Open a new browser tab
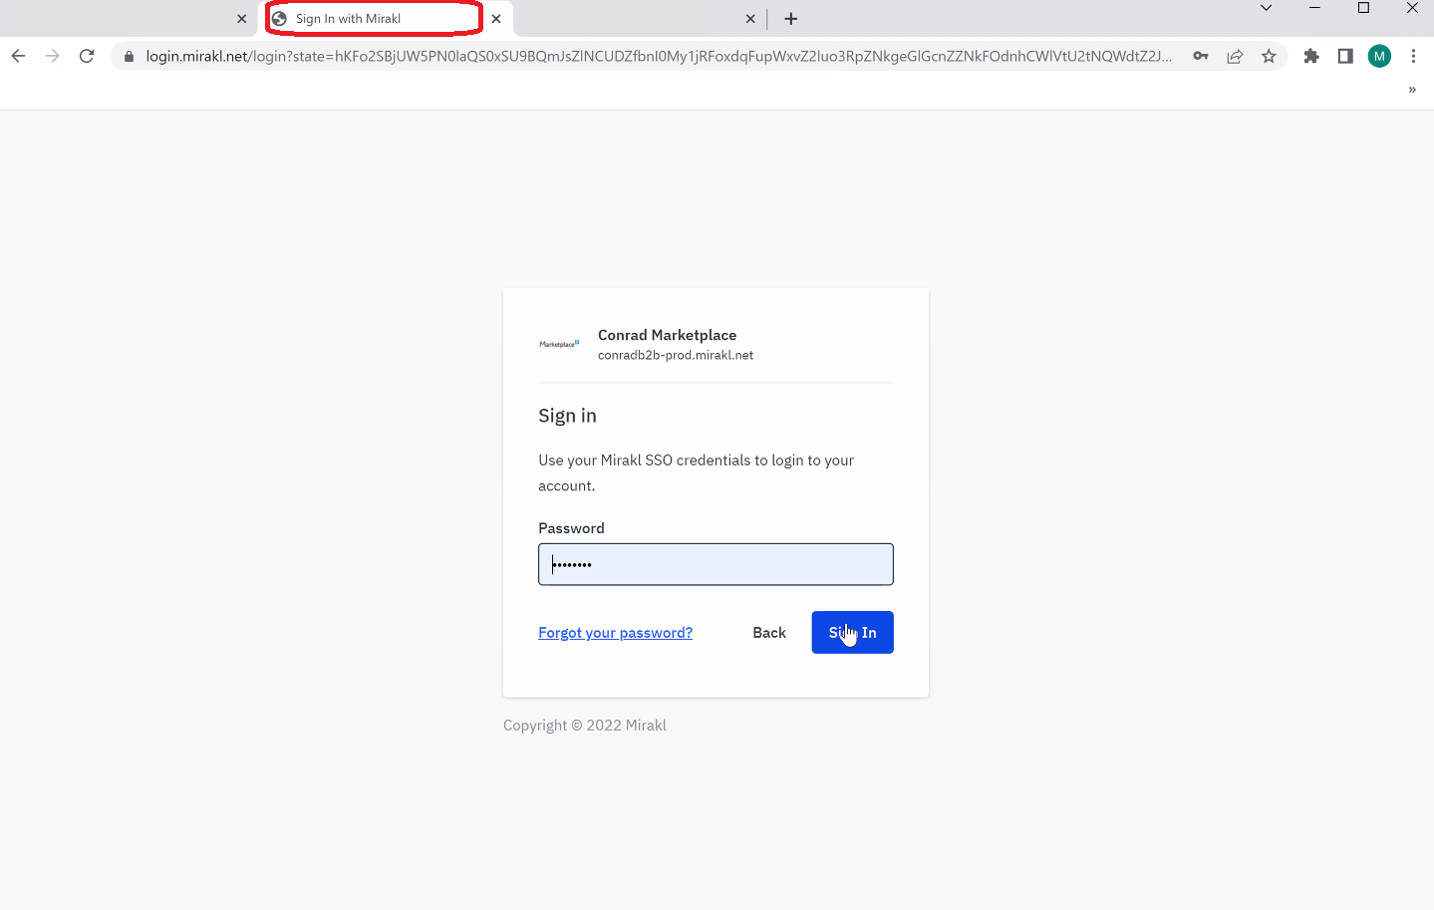Image resolution: width=1434 pixels, height=910 pixels. [791, 19]
